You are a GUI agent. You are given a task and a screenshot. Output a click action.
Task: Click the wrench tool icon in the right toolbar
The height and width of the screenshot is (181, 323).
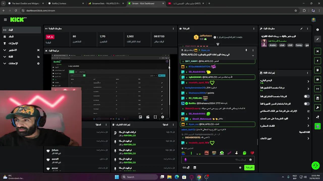click(x=317, y=108)
